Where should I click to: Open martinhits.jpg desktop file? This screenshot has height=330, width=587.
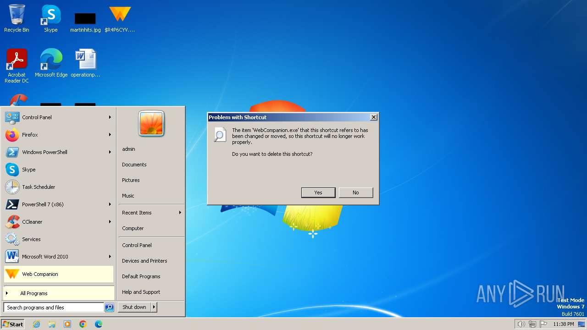tap(85, 22)
